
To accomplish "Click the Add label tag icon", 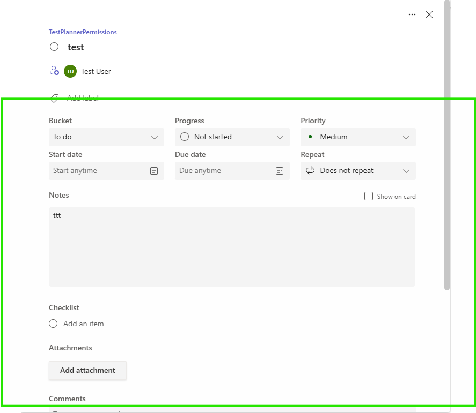I will (x=54, y=98).
